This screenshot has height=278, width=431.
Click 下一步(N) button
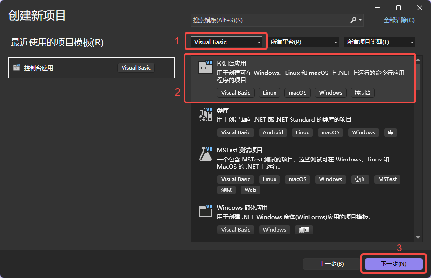[x=393, y=263]
